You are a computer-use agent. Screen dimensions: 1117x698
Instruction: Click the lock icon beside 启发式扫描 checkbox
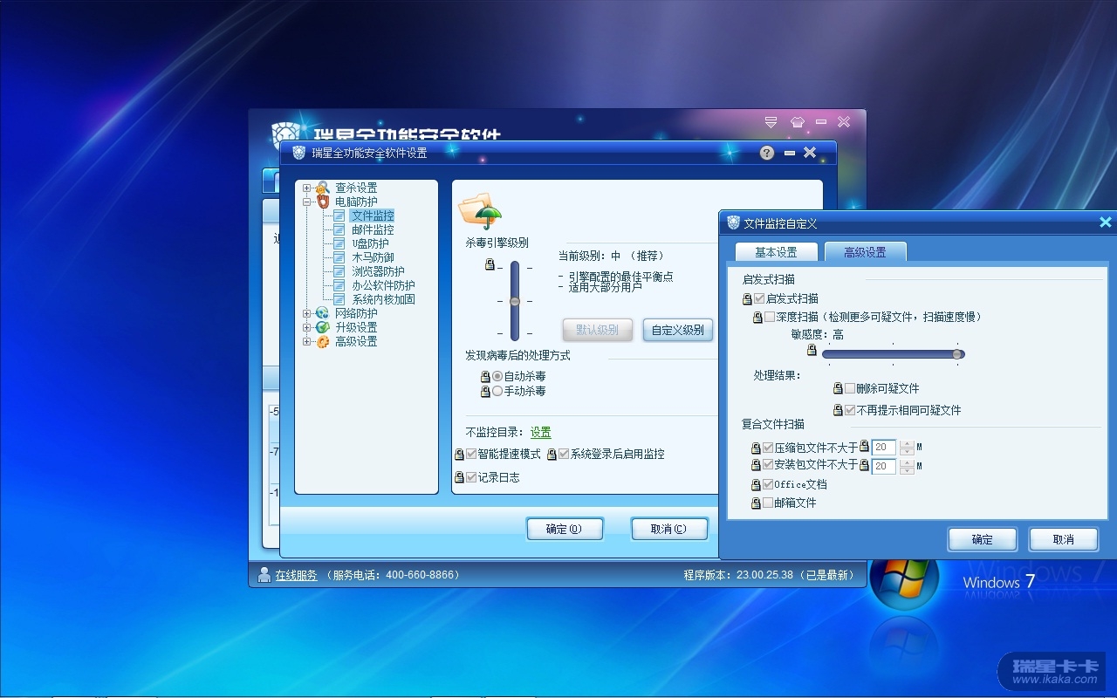[x=747, y=299]
